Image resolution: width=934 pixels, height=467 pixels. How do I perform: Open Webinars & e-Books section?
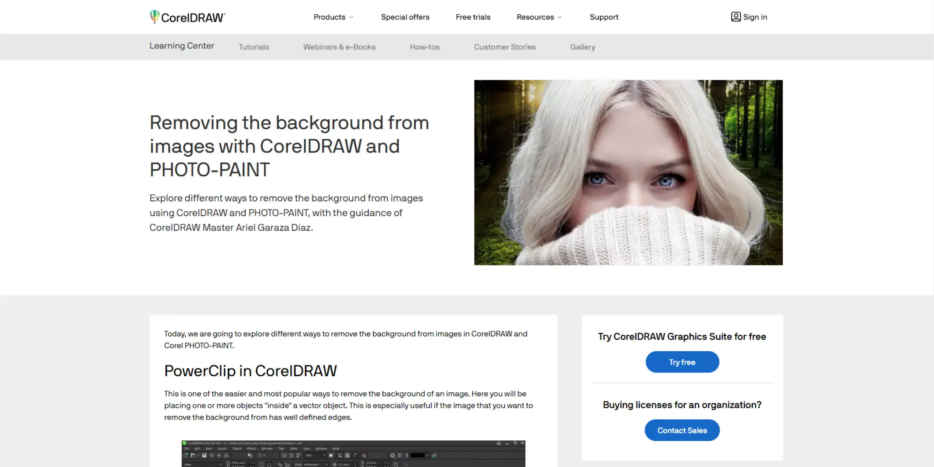click(x=339, y=47)
